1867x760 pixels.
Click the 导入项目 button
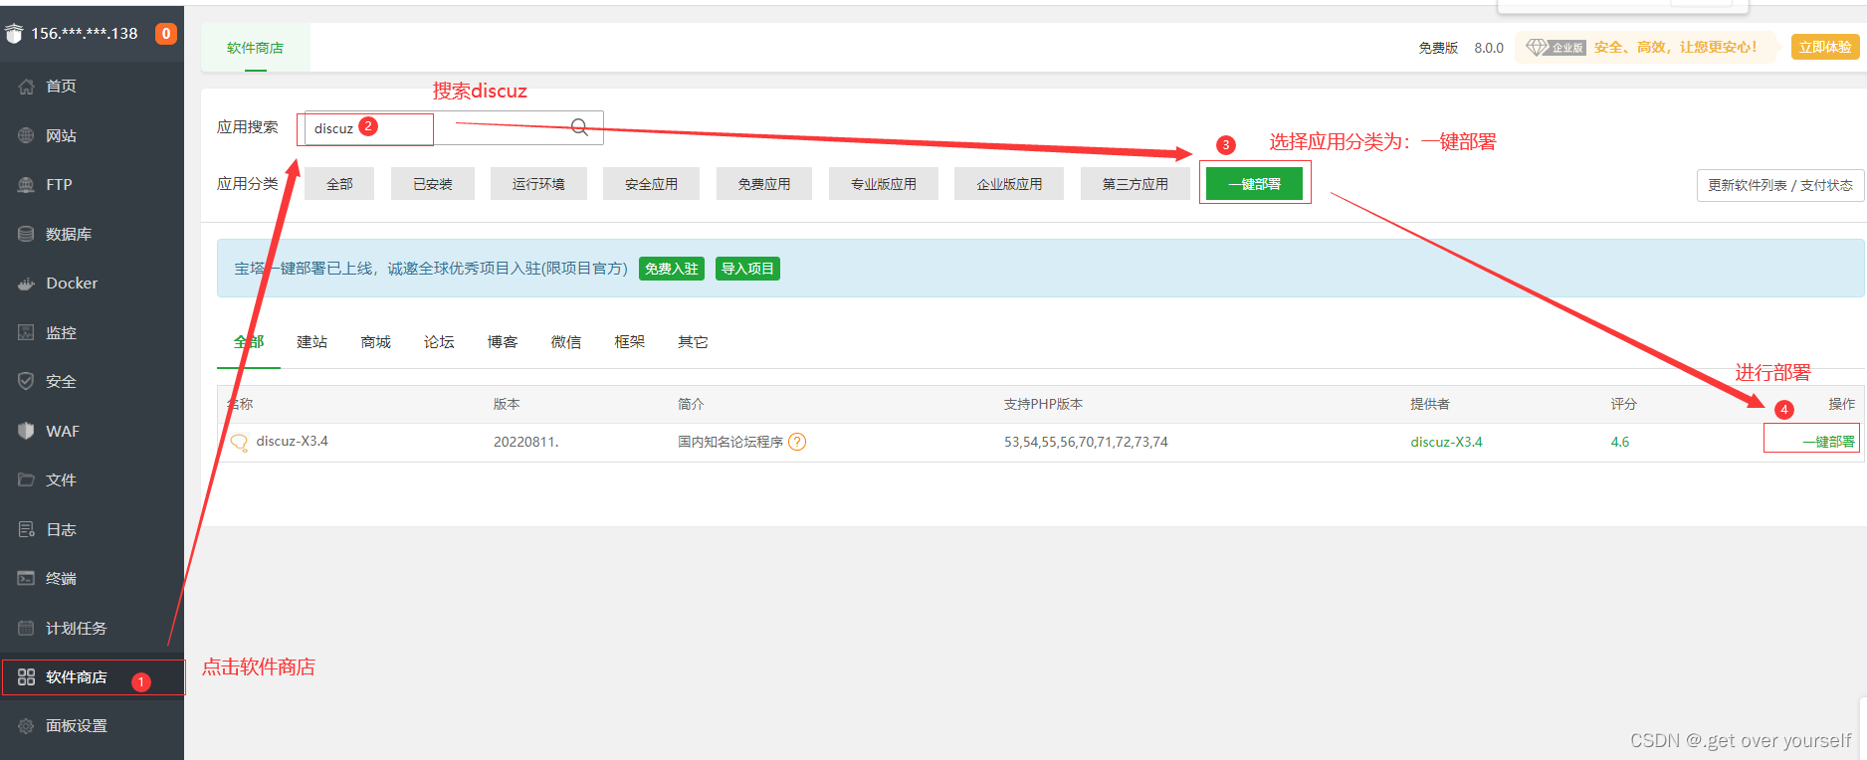pyautogui.click(x=747, y=269)
